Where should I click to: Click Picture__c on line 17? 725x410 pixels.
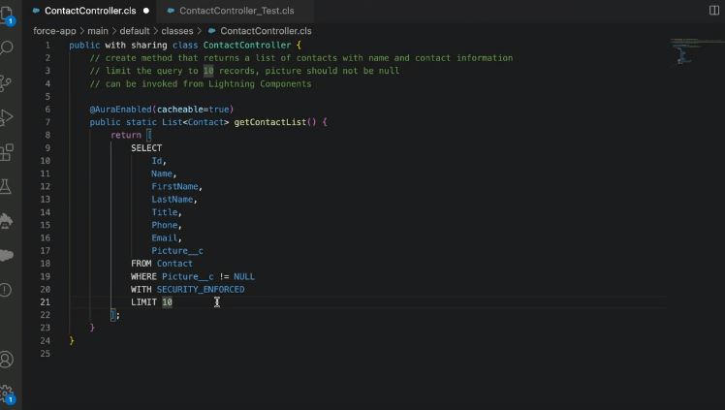click(x=177, y=250)
